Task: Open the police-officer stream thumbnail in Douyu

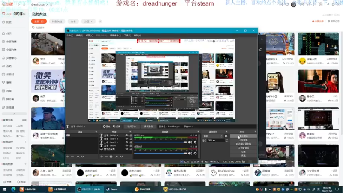Action: tap(48, 118)
